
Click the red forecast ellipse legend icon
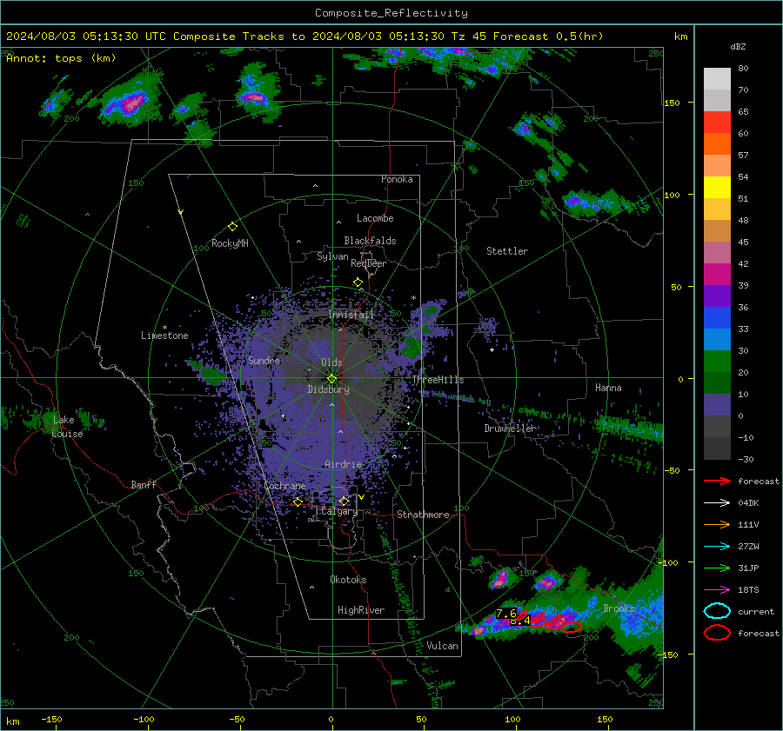717,633
